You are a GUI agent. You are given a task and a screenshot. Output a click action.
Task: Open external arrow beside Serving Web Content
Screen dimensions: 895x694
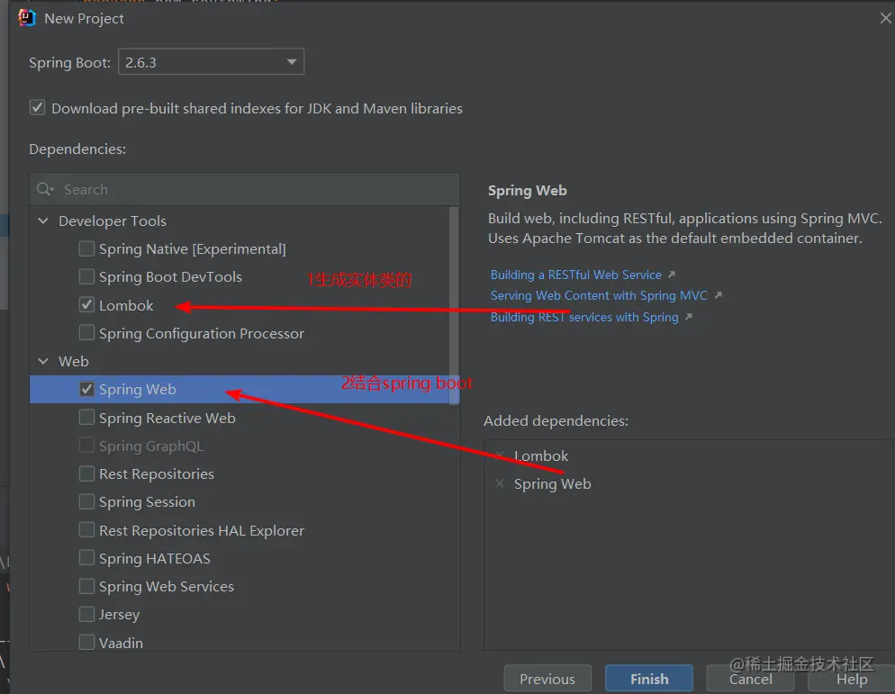click(718, 295)
